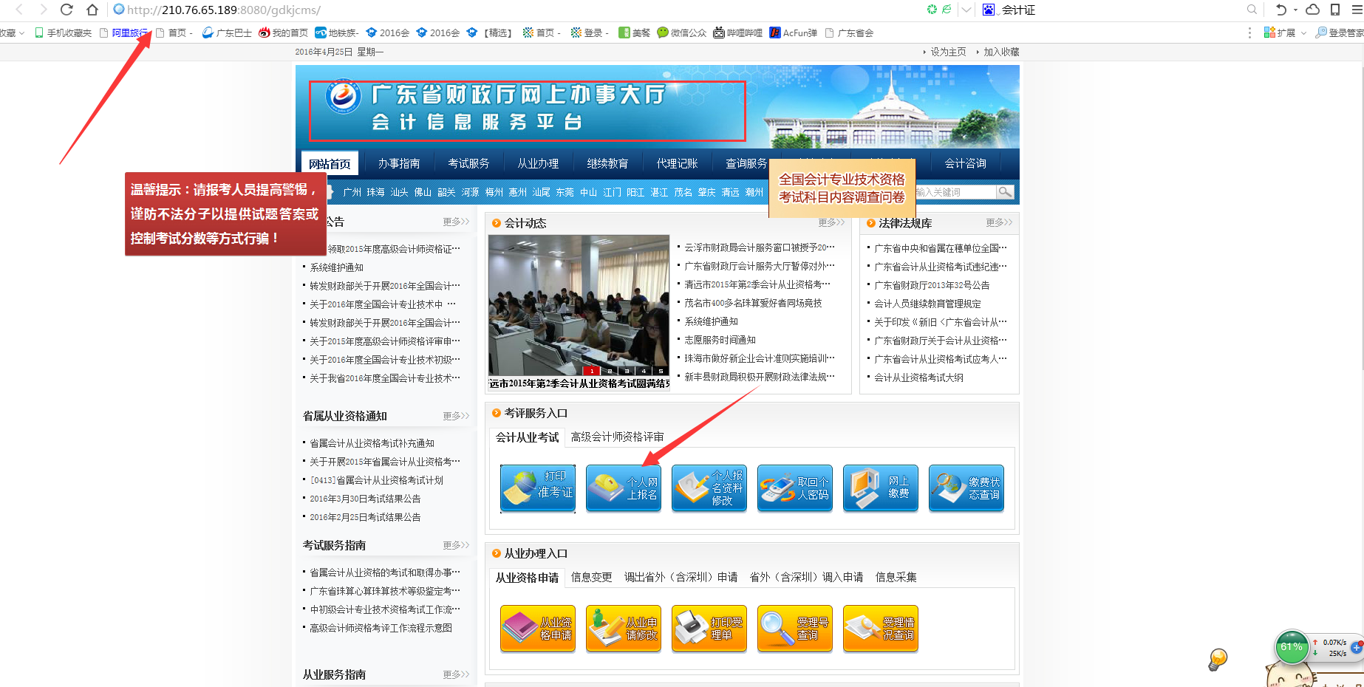This screenshot has height=687, width=1364.
Task: Switch to the 高级会计师资格评审 tab
Action: point(617,437)
